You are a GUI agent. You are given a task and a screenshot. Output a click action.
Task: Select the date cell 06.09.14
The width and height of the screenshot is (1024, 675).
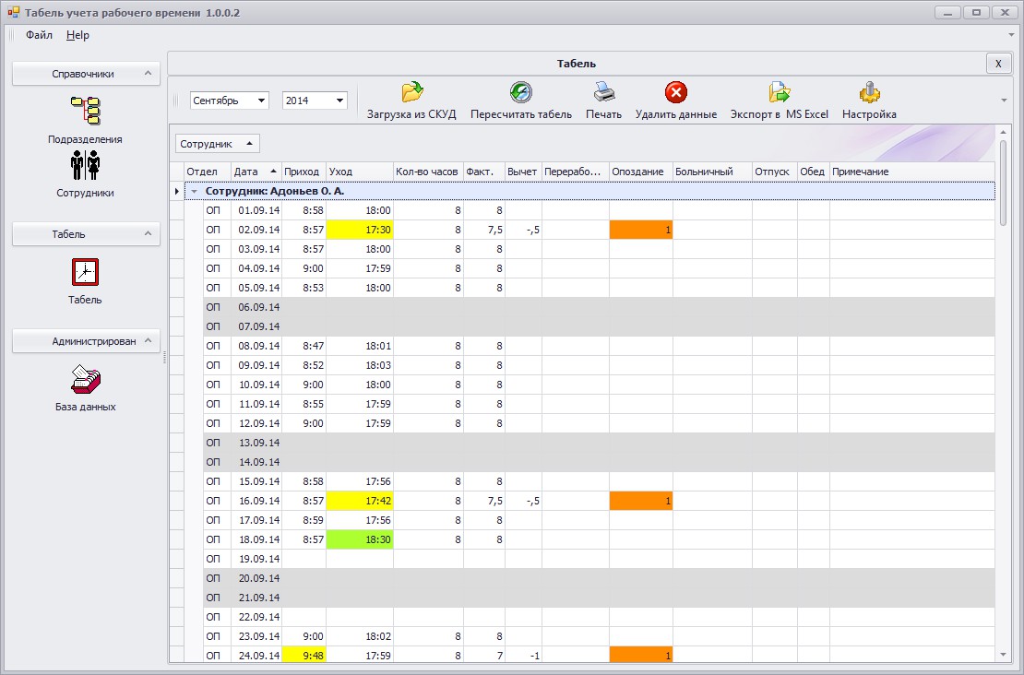point(256,307)
